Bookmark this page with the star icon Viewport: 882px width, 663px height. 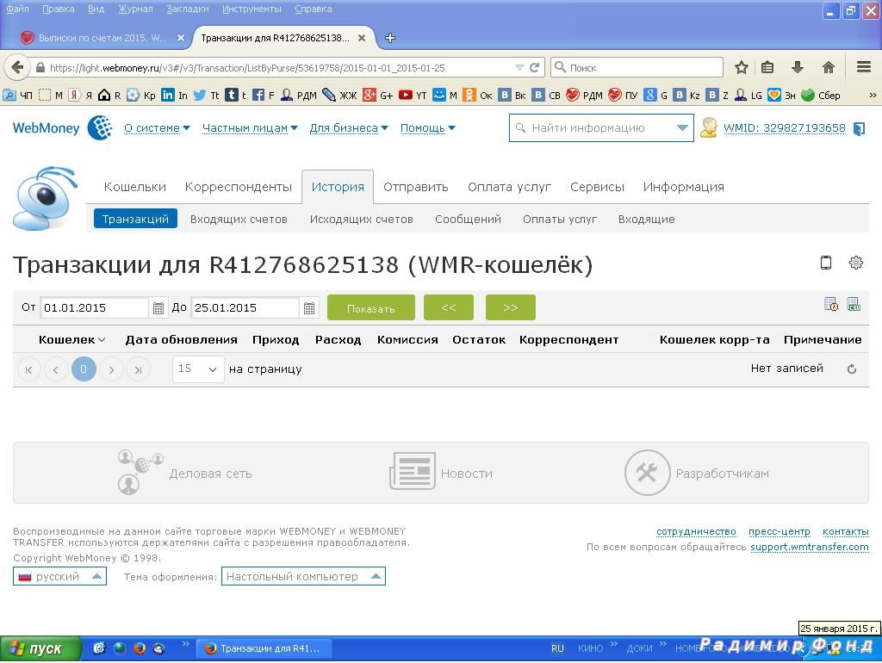click(742, 67)
